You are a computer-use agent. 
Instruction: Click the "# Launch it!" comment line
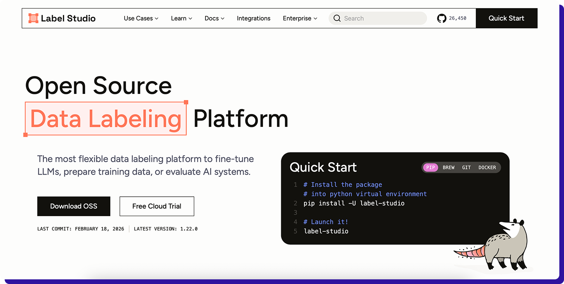(326, 222)
